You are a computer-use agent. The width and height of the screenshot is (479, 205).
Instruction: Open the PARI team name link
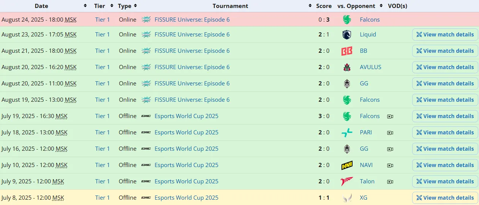click(366, 132)
